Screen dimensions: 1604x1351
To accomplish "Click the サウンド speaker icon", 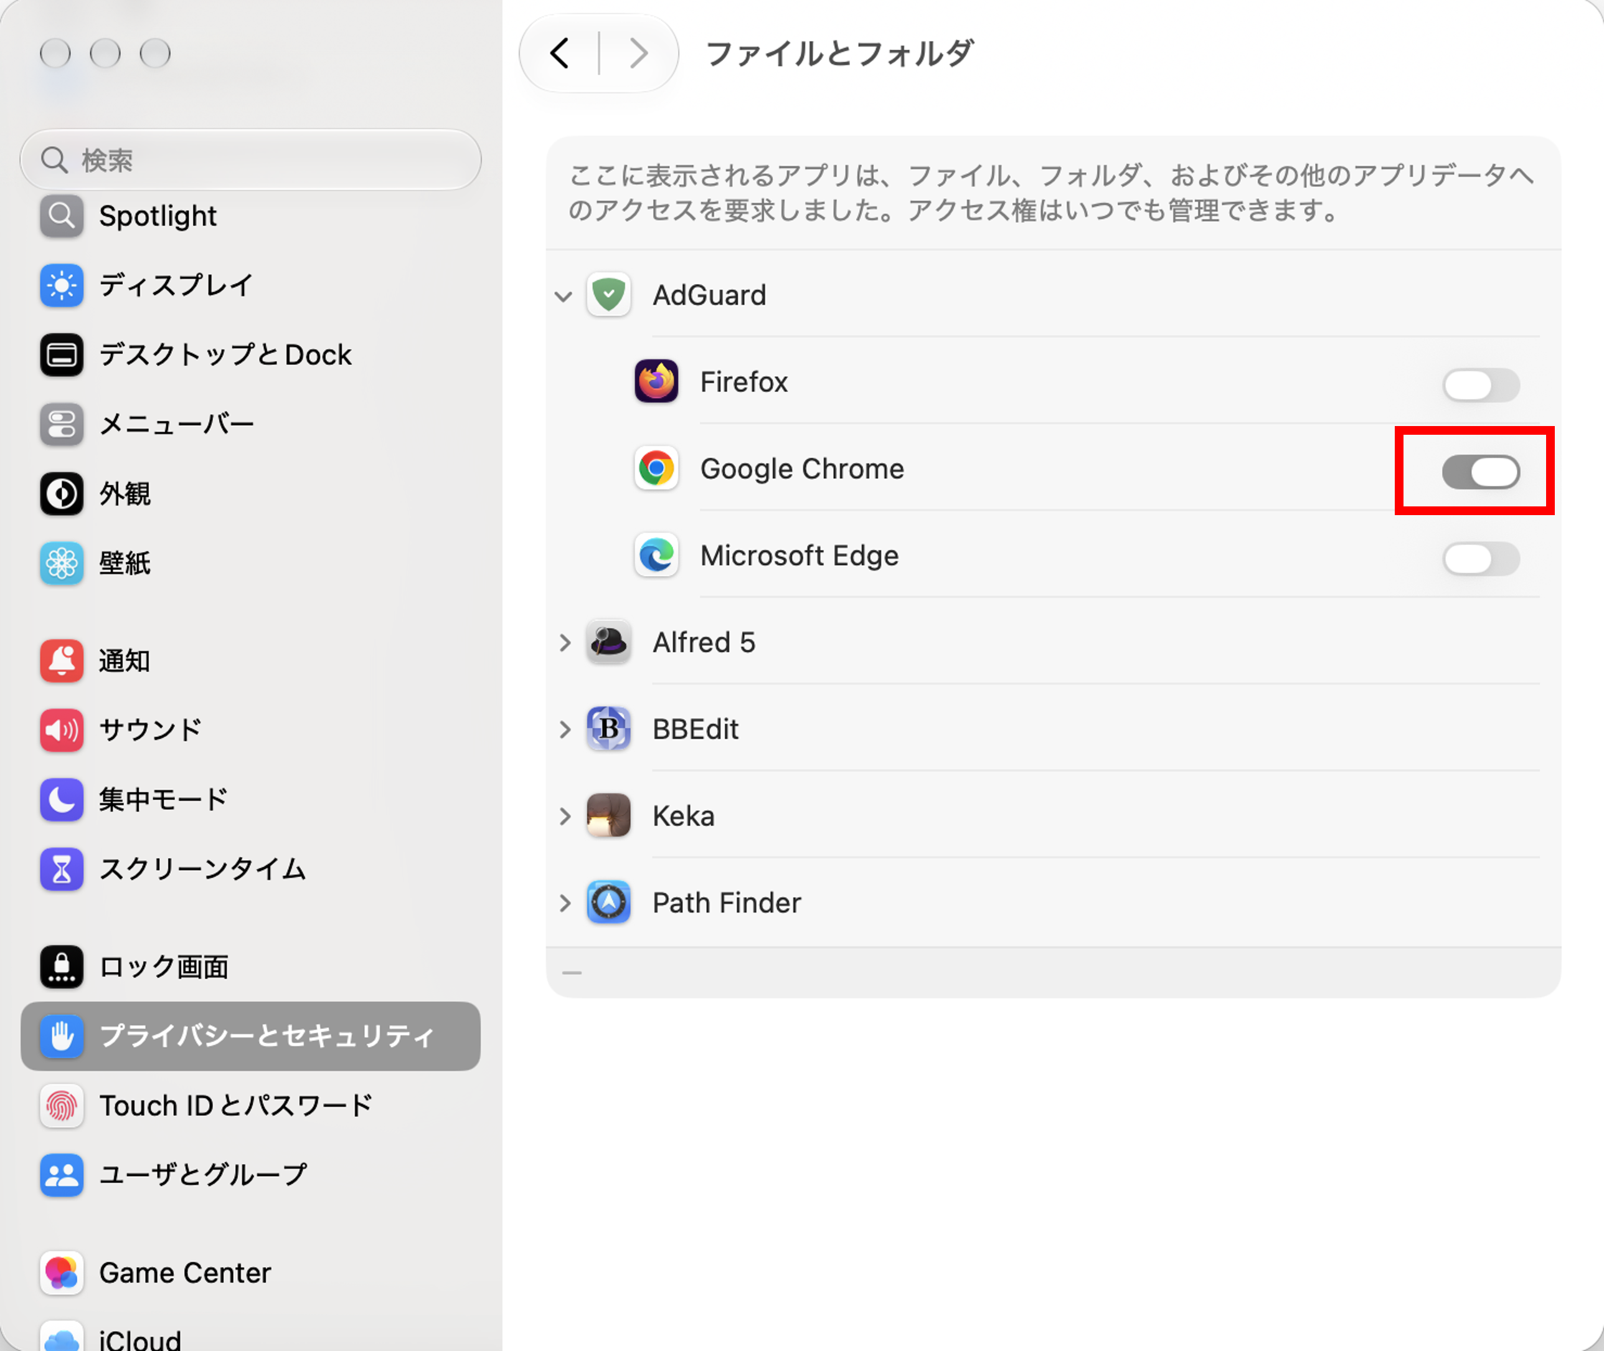I will (62, 730).
